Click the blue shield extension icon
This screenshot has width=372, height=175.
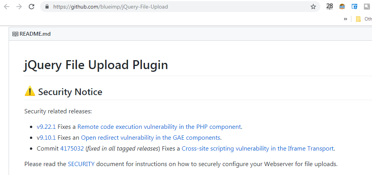coord(355,6)
